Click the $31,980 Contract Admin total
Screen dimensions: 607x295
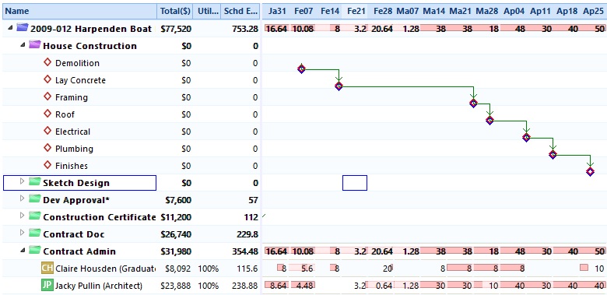(176, 251)
